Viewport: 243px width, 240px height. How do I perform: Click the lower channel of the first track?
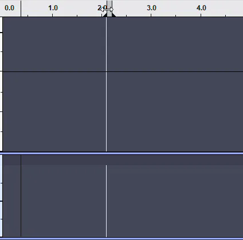pos(123,111)
